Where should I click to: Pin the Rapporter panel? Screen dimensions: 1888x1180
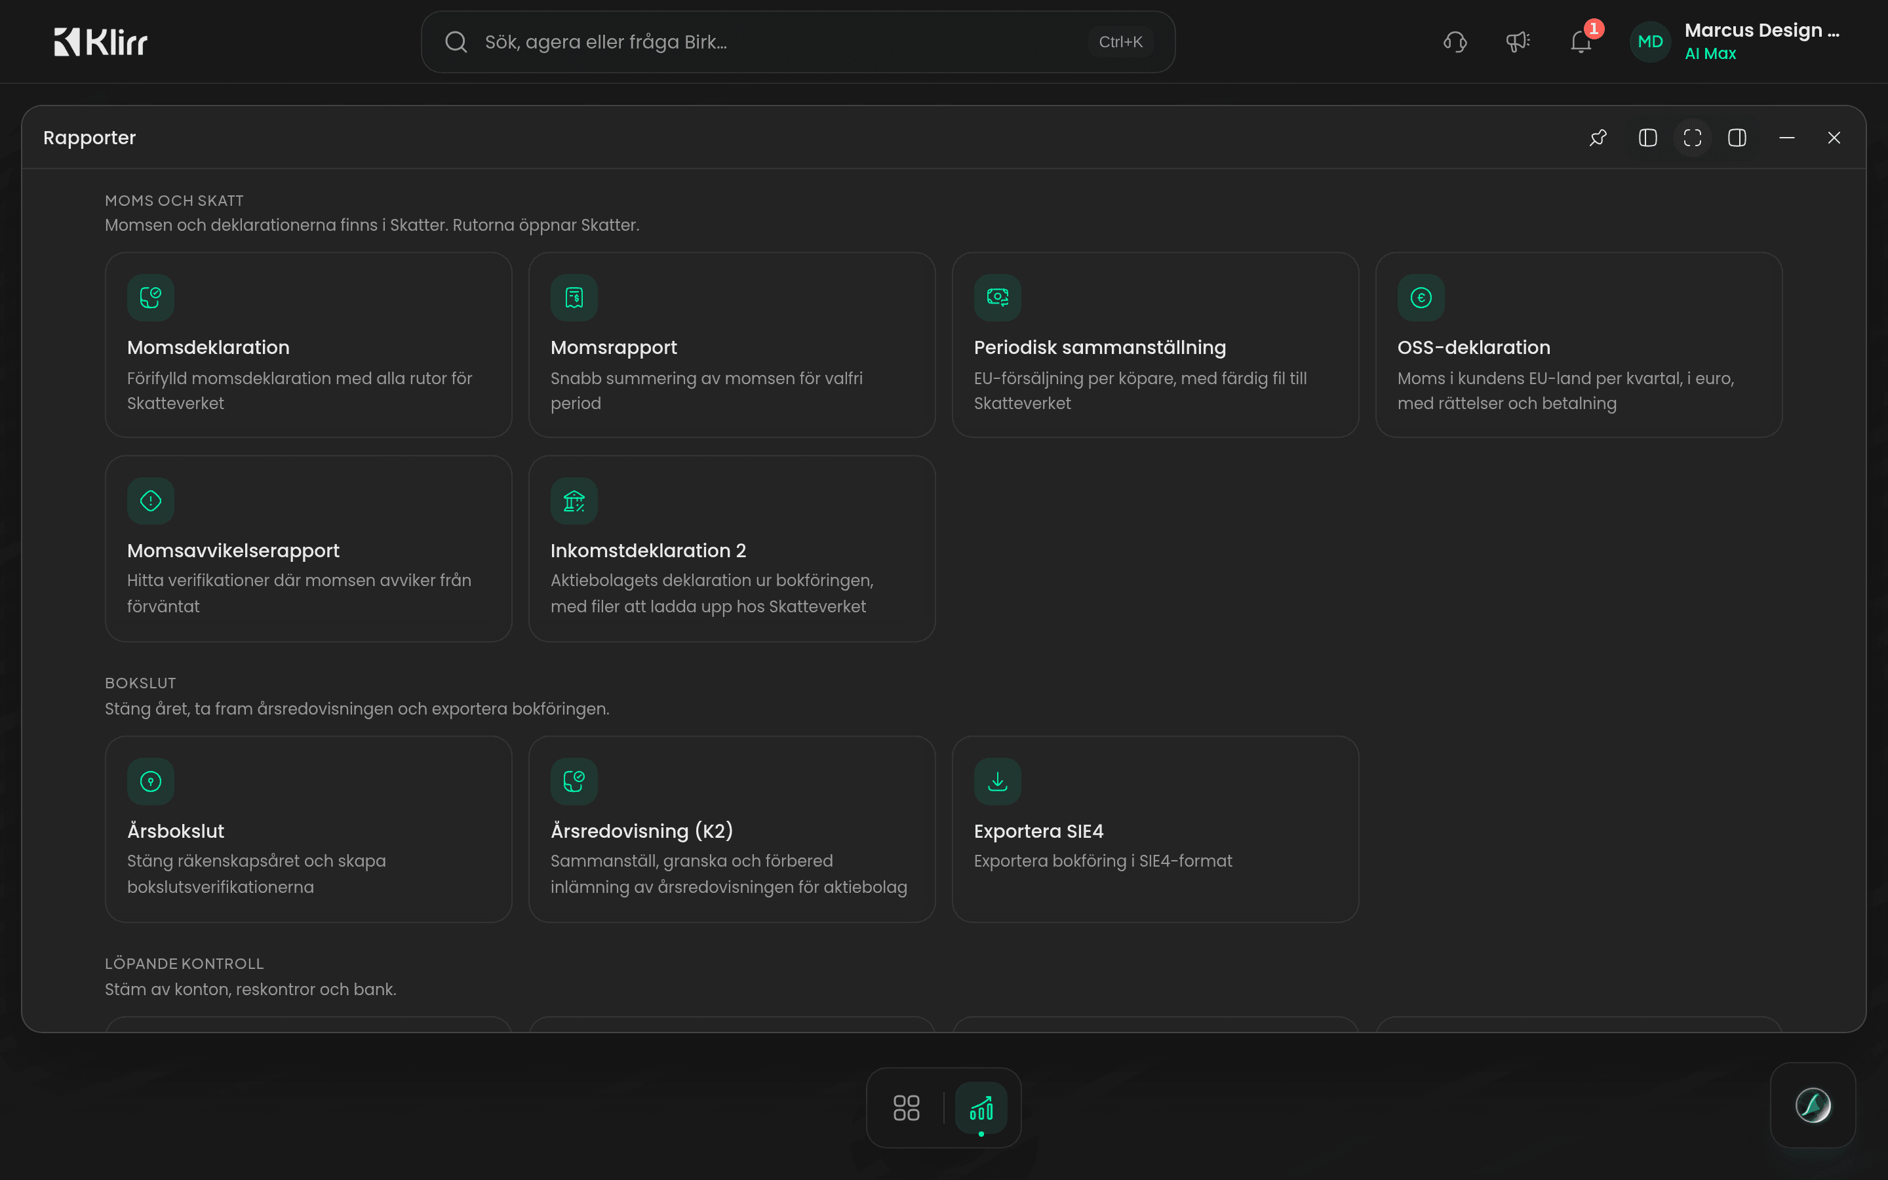pyautogui.click(x=1598, y=138)
